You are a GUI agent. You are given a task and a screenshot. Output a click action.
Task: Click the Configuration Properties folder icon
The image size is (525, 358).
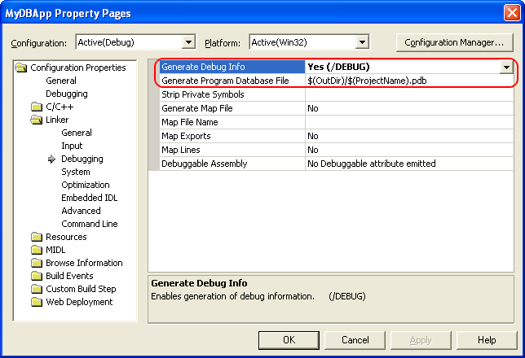click(x=23, y=68)
